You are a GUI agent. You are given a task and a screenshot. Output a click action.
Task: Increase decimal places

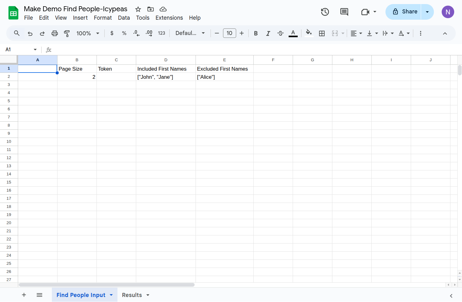pos(149,33)
